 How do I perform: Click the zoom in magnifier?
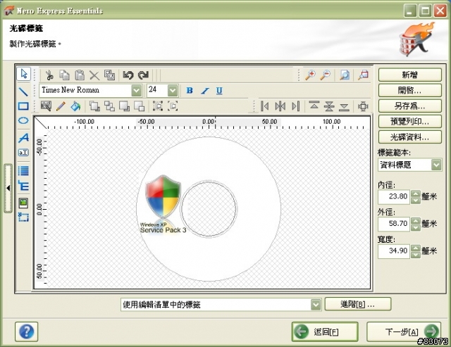[310, 75]
